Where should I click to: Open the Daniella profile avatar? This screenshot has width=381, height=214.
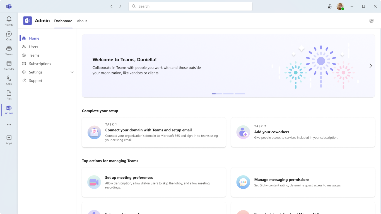pos(340,6)
